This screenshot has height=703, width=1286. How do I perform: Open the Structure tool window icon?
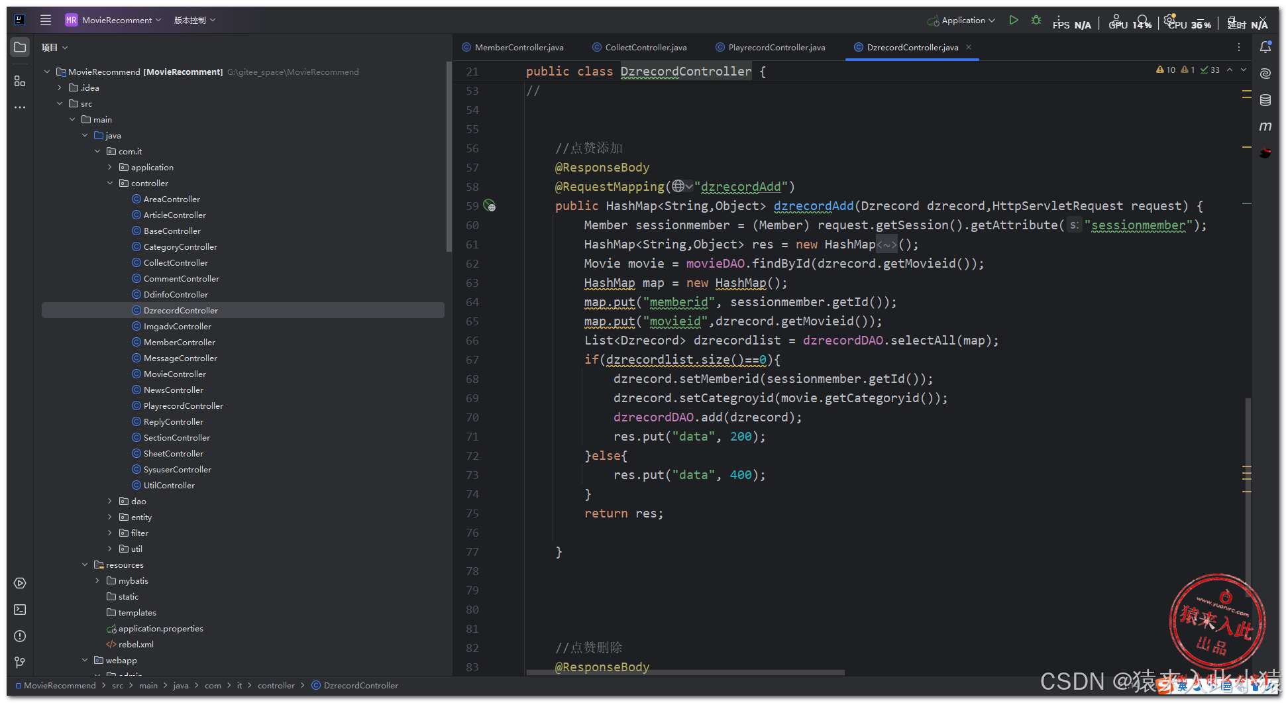(20, 81)
